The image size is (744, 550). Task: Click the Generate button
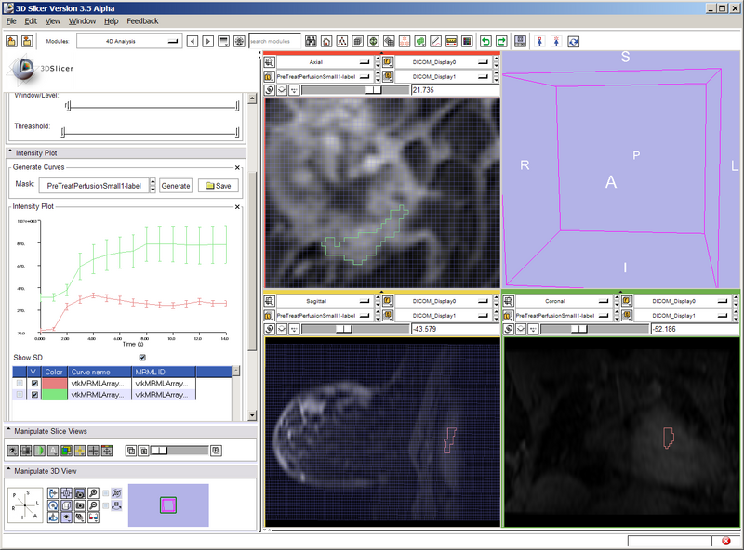tap(175, 185)
